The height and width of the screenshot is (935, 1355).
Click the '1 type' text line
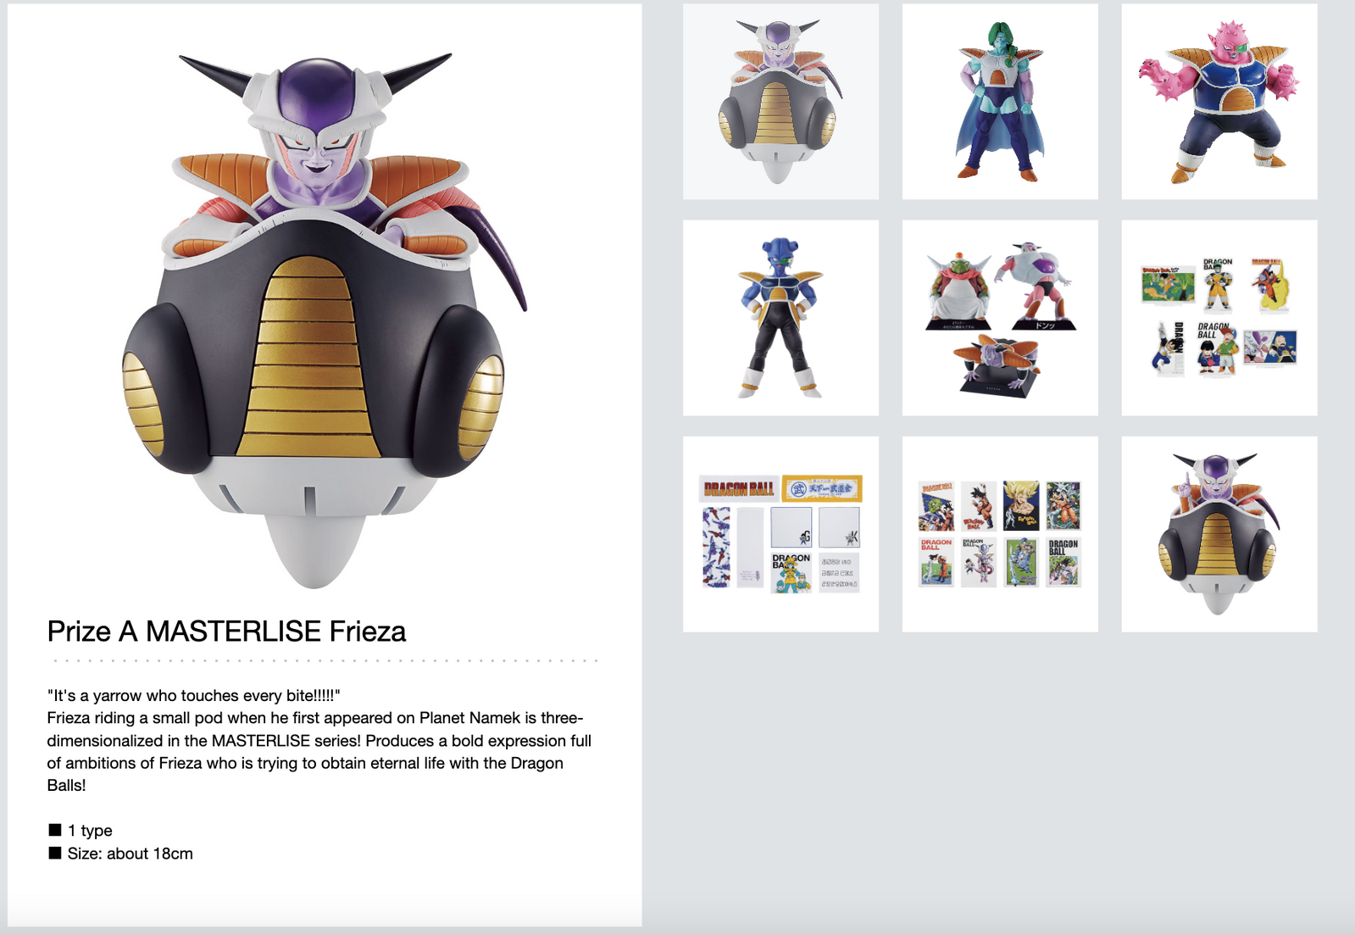(90, 830)
